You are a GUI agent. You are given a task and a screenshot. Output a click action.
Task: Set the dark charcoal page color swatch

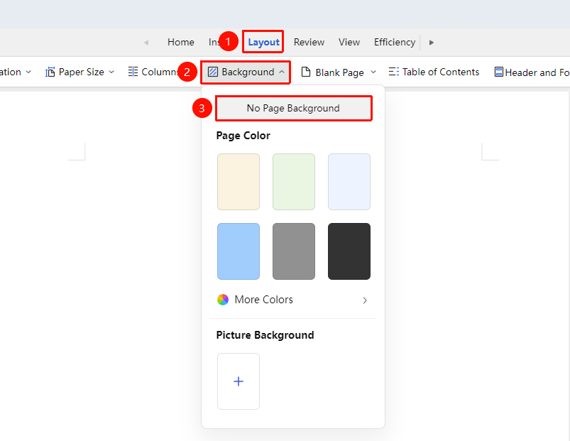(349, 251)
